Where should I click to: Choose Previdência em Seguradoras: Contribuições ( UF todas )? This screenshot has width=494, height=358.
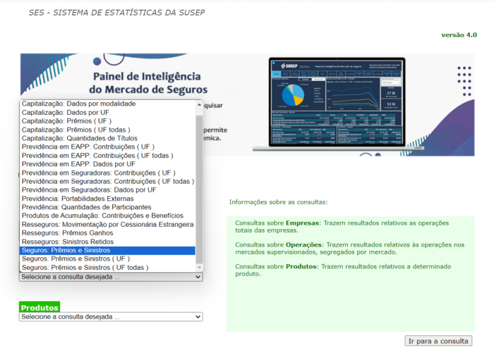pos(107,182)
